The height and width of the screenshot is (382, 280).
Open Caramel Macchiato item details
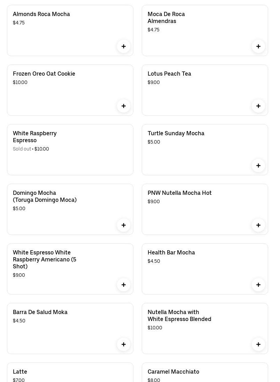pyautogui.click(x=205, y=373)
